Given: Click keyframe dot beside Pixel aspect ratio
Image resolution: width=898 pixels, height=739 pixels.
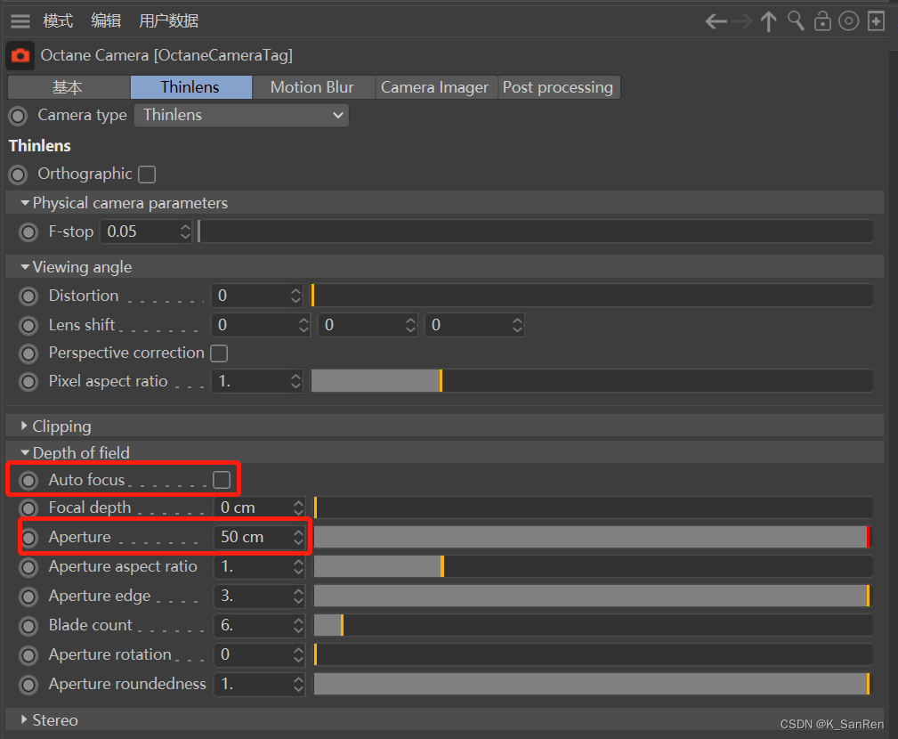Looking at the screenshot, I should [28, 382].
